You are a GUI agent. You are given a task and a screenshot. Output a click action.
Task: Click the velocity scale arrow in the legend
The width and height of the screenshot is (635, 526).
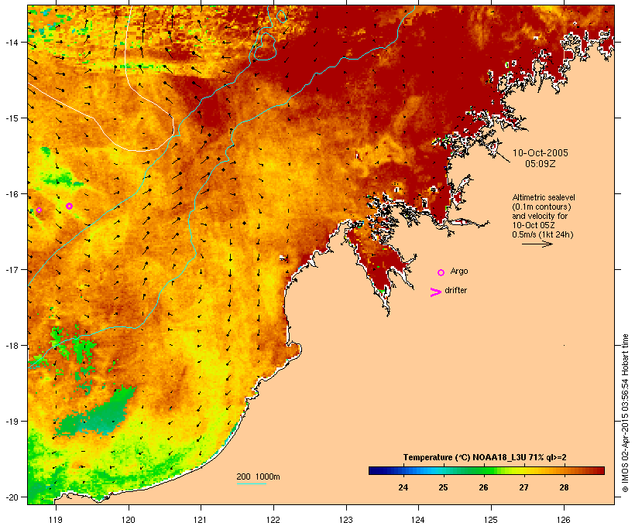(x=537, y=244)
